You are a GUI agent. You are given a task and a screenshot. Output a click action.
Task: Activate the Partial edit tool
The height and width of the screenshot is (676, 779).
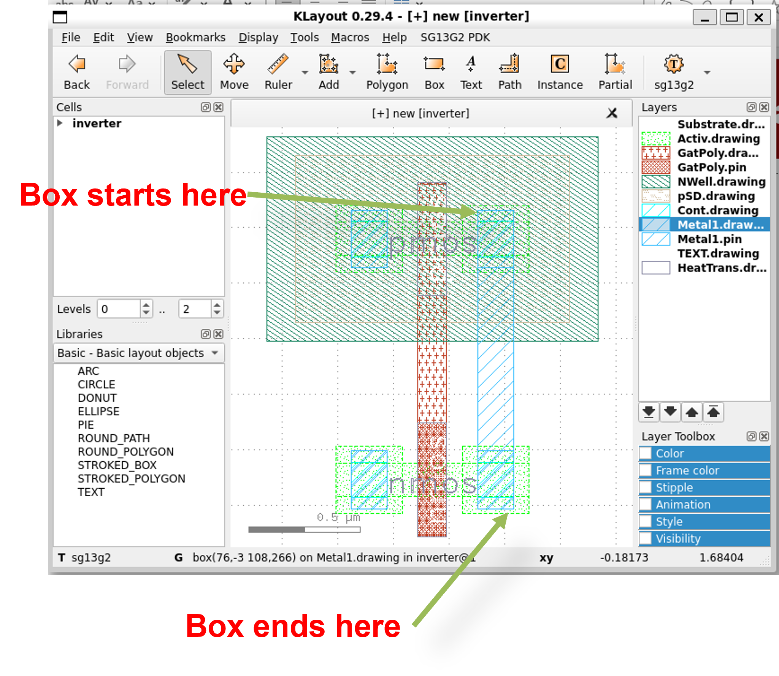(x=615, y=72)
